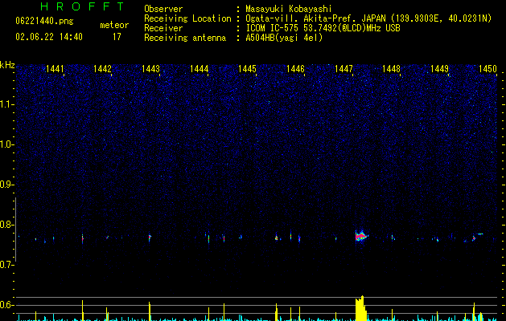This screenshot has height=321, width=506.
Task: Select the file name 06221440.png
Action: pyautogui.click(x=44, y=22)
